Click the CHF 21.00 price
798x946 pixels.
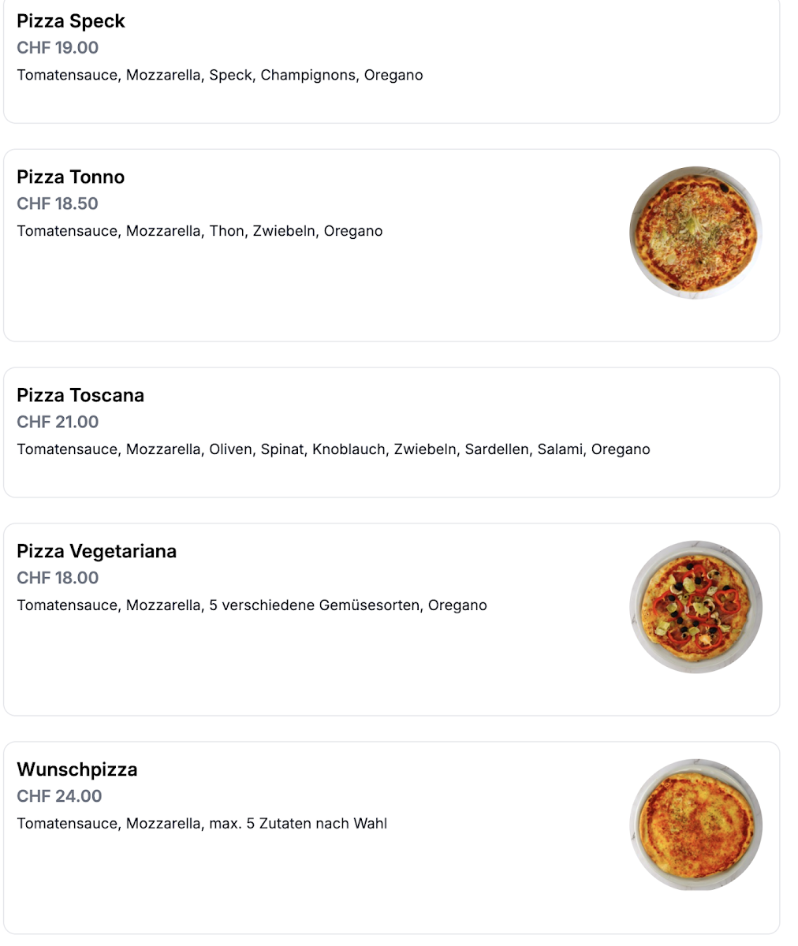click(x=58, y=423)
